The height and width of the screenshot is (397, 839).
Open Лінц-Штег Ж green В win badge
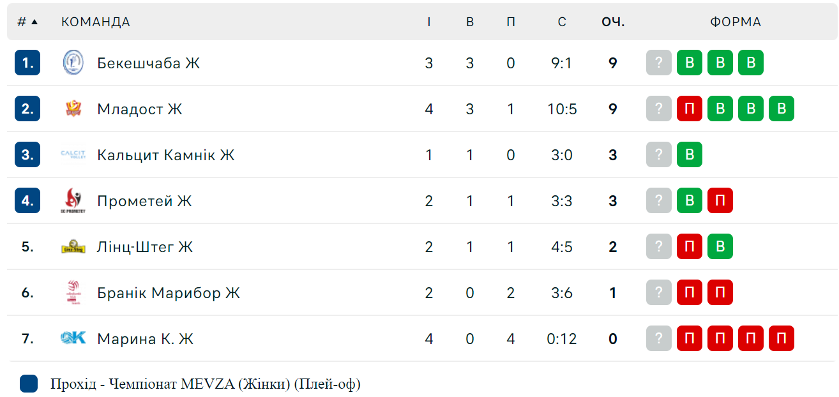[720, 246]
